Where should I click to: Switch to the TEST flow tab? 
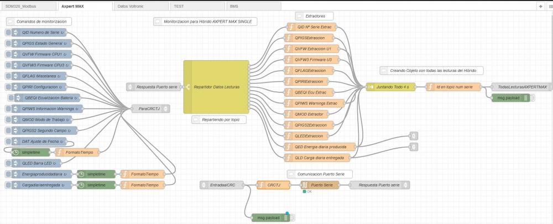click(197, 6)
